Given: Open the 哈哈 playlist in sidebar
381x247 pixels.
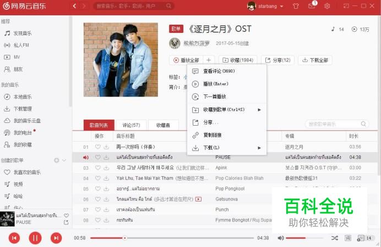Looking at the screenshot, I should pyautogui.click(x=14, y=196).
